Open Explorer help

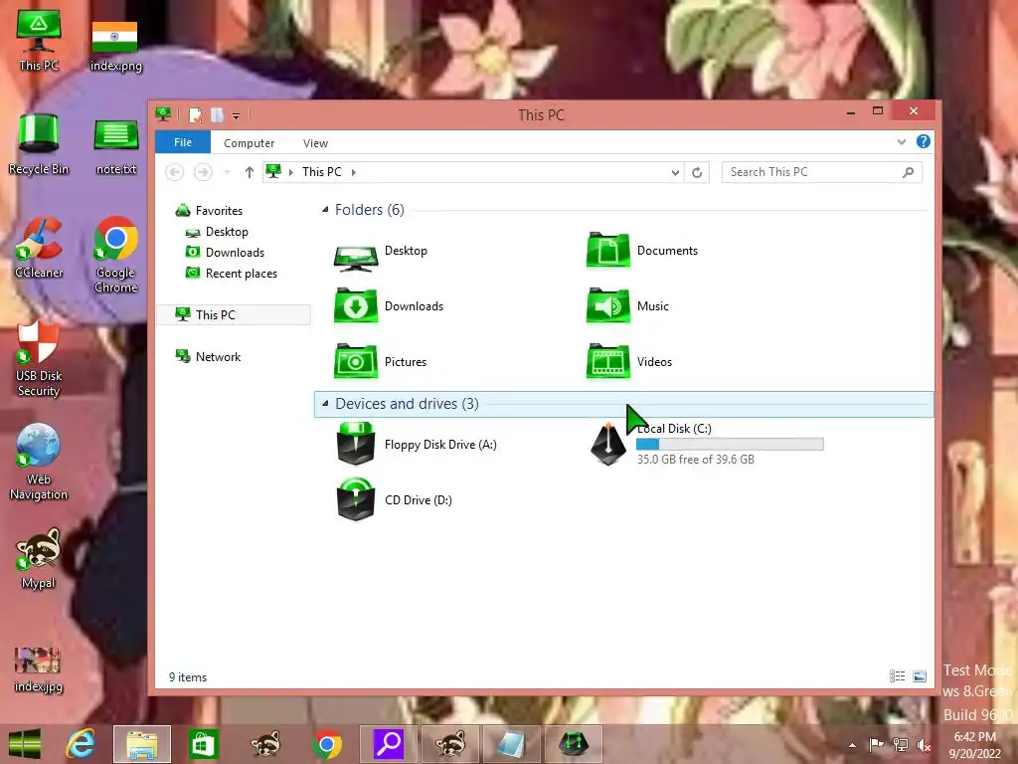[x=924, y=141]
